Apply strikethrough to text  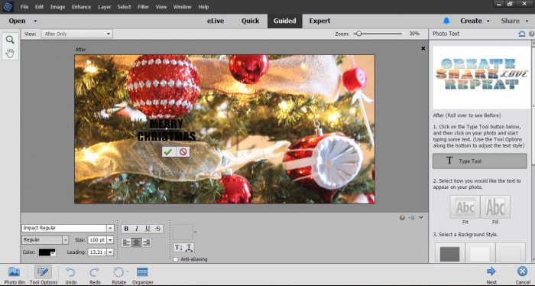pyautogui.click(x=158, y=229)
